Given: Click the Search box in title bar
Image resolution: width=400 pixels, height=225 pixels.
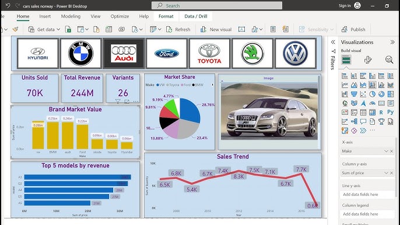Looking at the screenshot, I should tap(217, 6).
